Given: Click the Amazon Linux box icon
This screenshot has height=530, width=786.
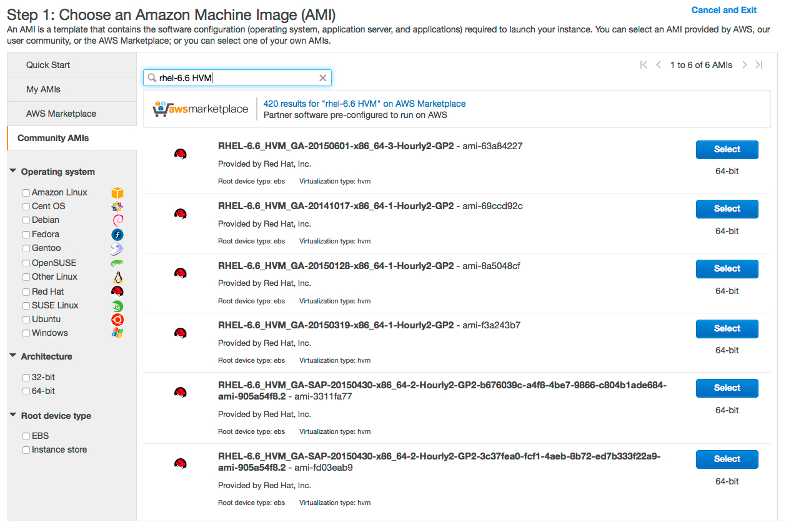Looking at the screenshot, I should pyautogui.click(x=117, y=193).
